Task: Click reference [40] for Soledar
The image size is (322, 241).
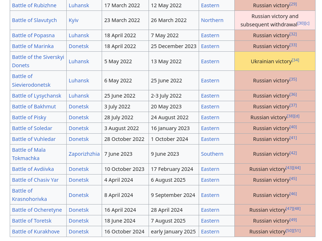Action: tap(293, 127)
